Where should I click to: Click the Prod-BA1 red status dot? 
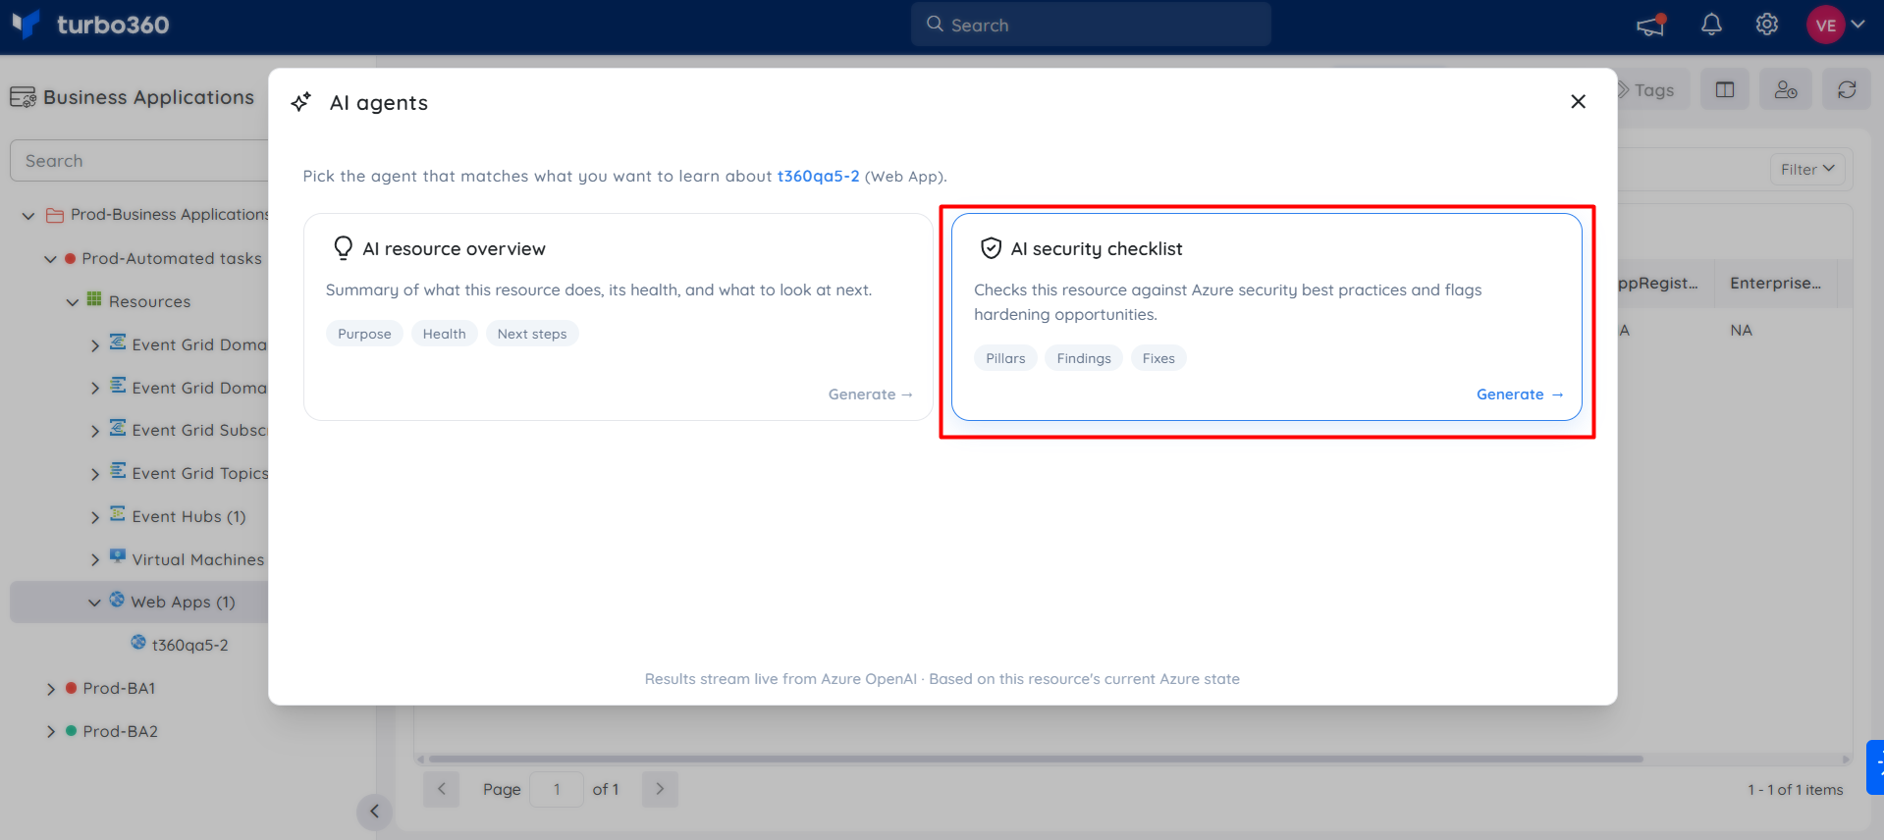click(71, 688)
